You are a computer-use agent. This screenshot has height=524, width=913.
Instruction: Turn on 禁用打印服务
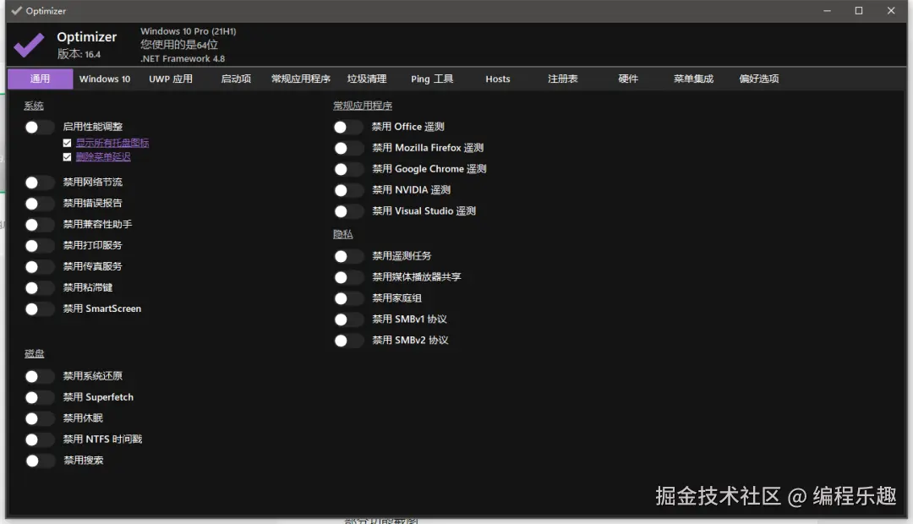coord(38,245)
